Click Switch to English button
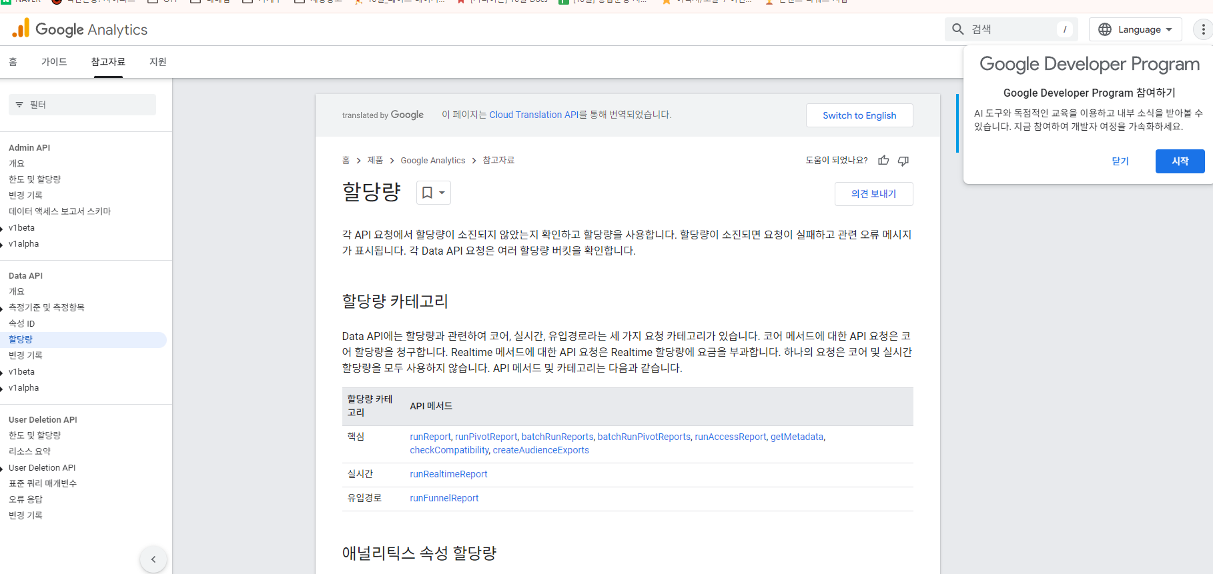The height and width of the screenshot is (574, 1213). [859, 115]
